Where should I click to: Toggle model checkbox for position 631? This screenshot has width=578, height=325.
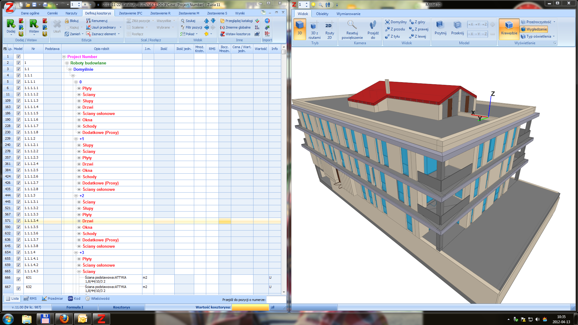tap(18, 279)
